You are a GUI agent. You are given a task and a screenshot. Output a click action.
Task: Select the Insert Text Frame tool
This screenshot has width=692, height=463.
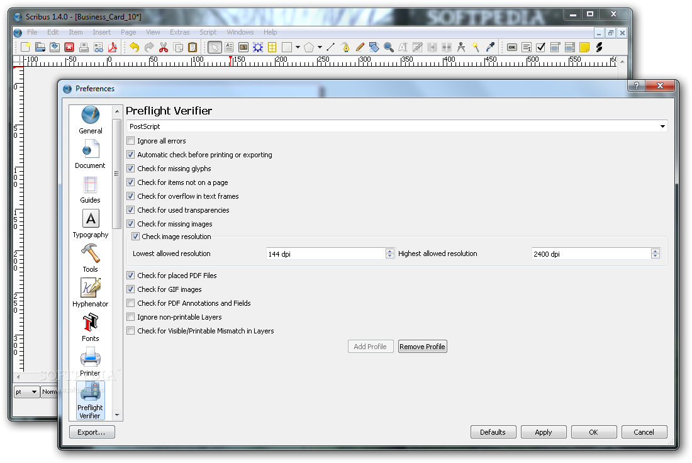(229, 47)
